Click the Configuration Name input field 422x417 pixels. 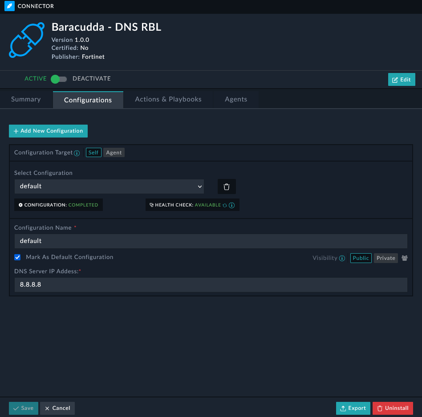pyautogui.click(x=211, y=241)
